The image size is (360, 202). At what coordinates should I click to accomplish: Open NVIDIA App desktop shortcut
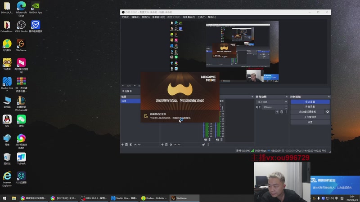pos(36,8)
